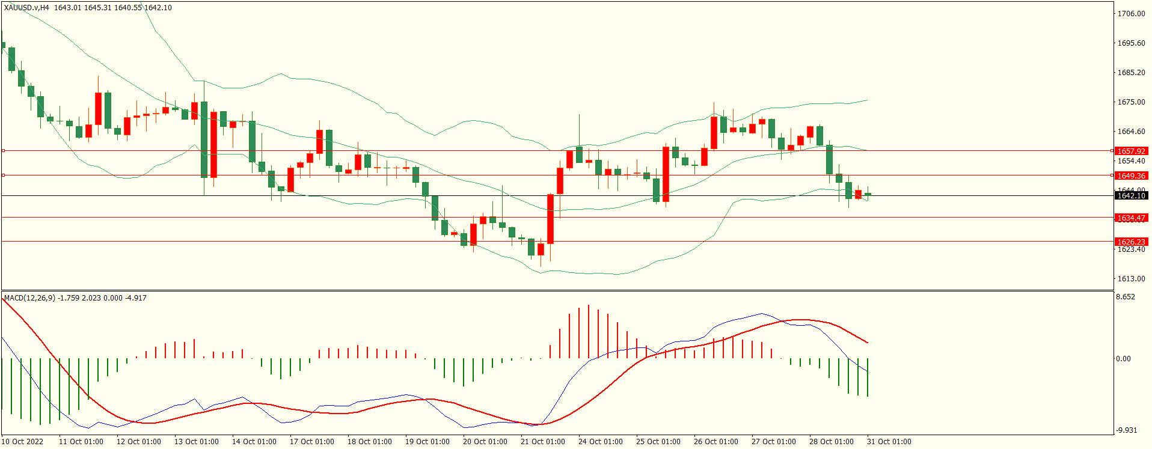This screenshot has width=1152, height=449.
Task: Click the 10 Oct 2022 date label
Action: (23, 442)
